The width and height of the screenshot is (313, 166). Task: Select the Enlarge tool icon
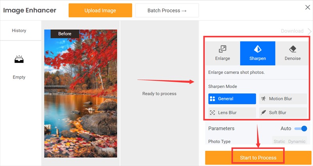click(222, 49)
